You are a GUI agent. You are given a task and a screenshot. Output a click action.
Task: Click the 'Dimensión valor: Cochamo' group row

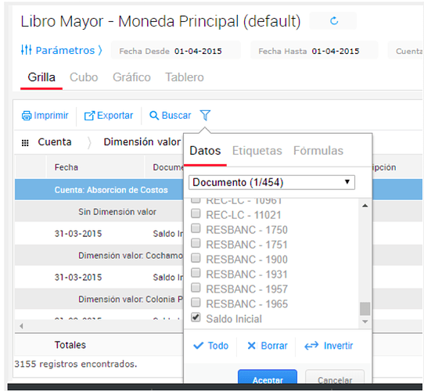pyautogui.click(x=99, y=256)
